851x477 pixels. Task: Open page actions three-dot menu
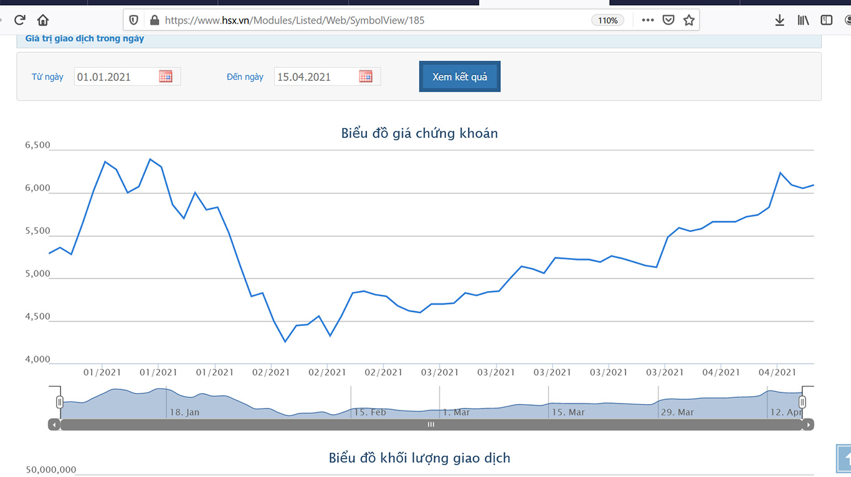(x=648, y=20)
